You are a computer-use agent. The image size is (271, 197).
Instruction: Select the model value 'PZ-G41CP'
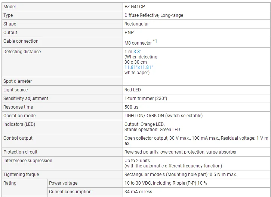(x=135, y=7)
